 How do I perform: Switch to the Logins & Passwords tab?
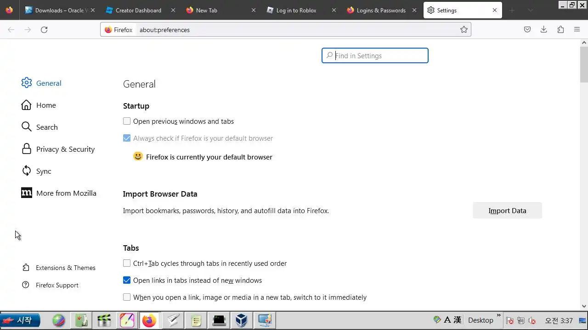[381, 10]
